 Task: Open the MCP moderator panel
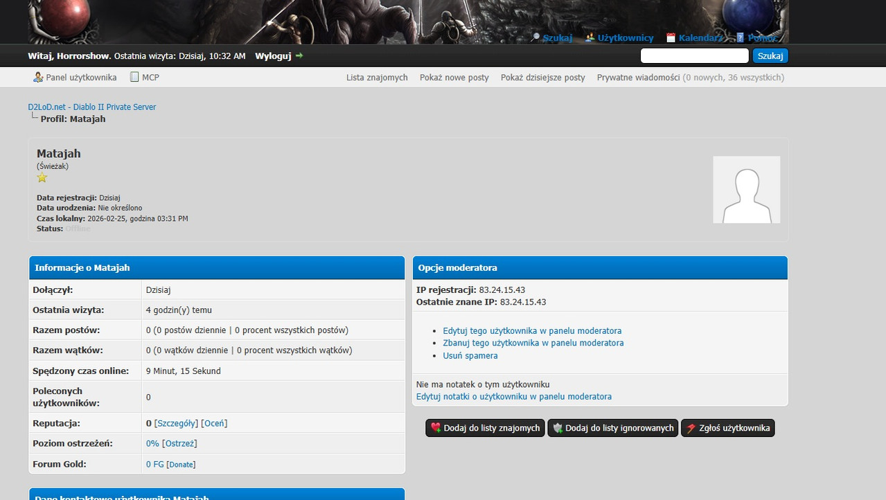click(x=150, y=78)
